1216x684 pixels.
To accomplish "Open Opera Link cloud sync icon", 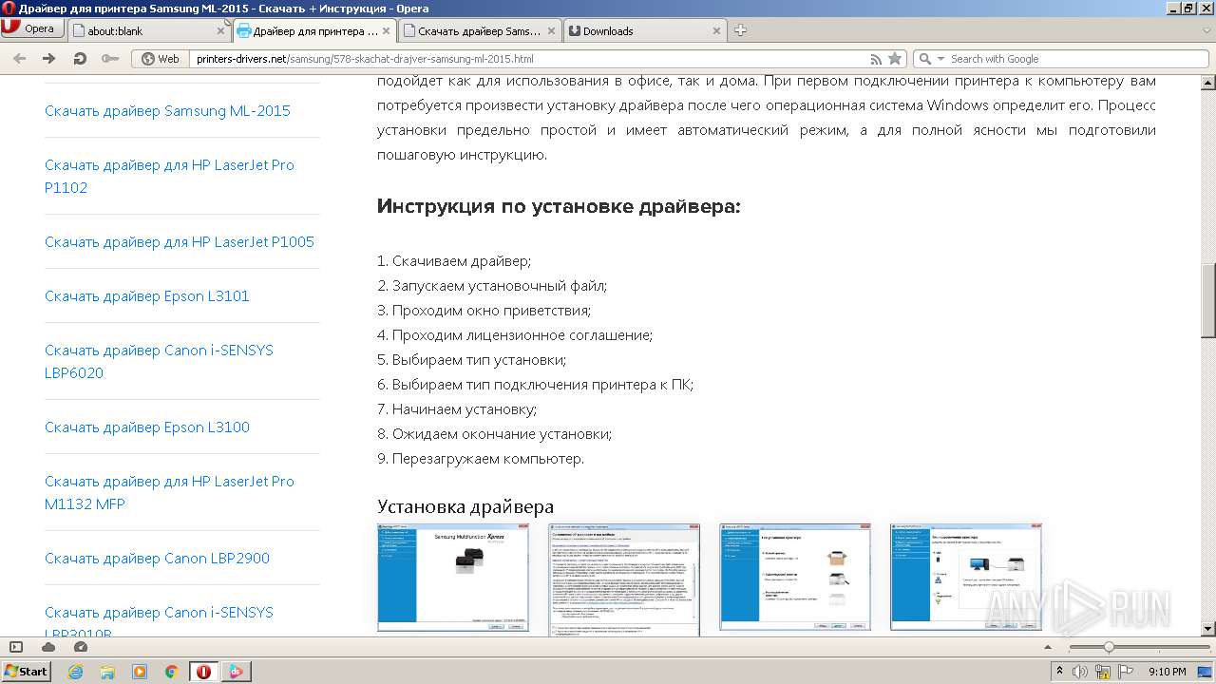I will coord(48,647).
